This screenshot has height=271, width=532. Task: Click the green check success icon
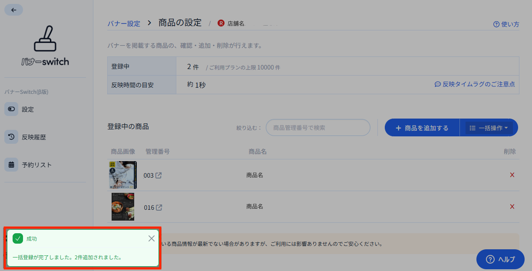click(x=18, y=238)
